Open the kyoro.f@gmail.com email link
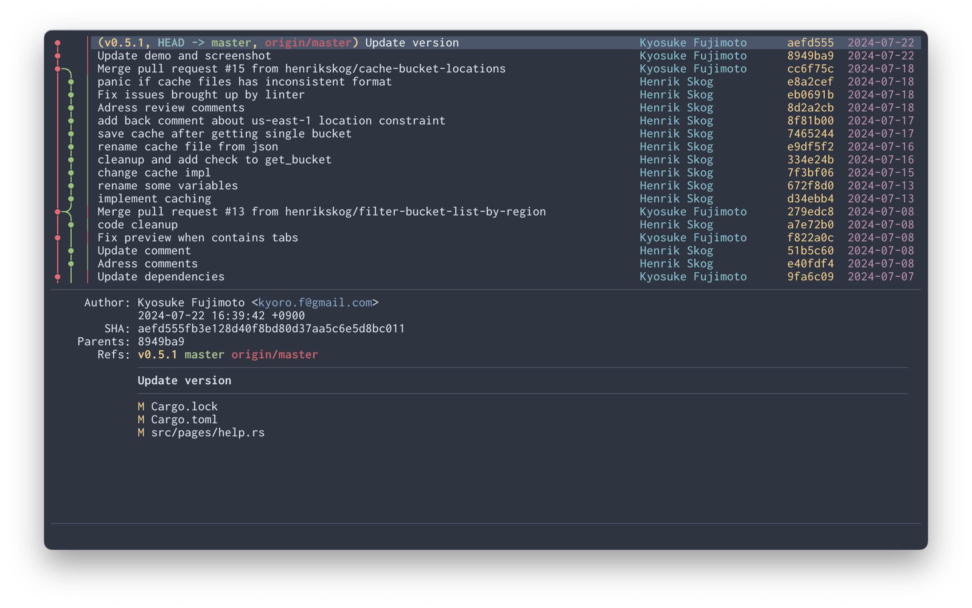 (x=315, y=302)
